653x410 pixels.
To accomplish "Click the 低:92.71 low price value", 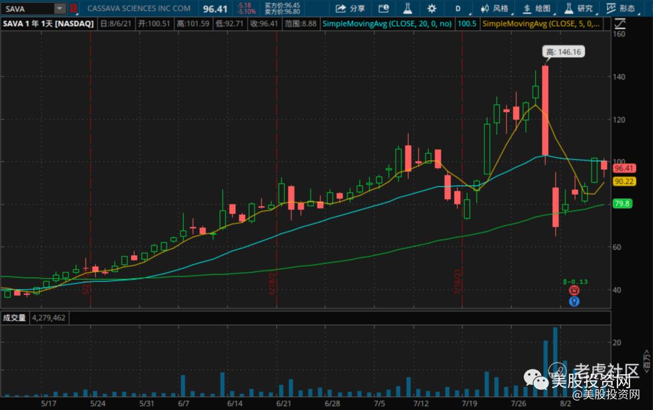I will (230, 24).
